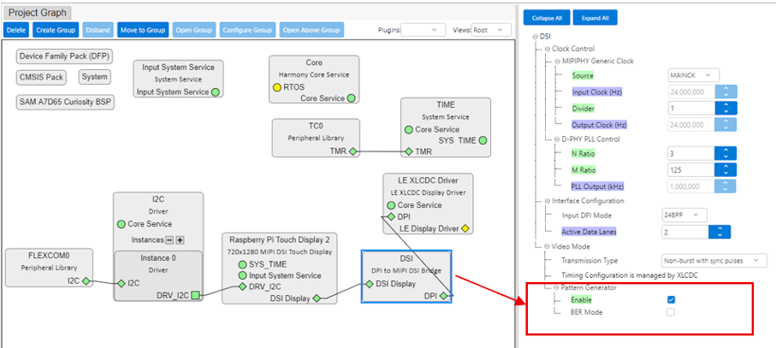Switch to the Project Graph tab
Screen dimensions: 776x348
(x=37, y=13)
